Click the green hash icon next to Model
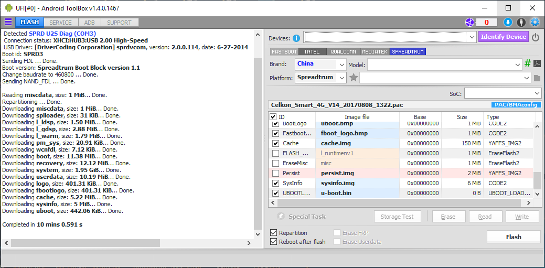This screenshot has width=545, height=268. (x=528, y=63)
